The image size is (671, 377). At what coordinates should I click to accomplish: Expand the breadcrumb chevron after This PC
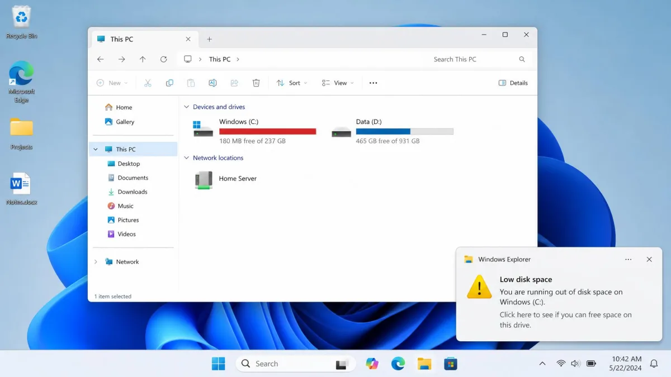[x=238, y=59]
